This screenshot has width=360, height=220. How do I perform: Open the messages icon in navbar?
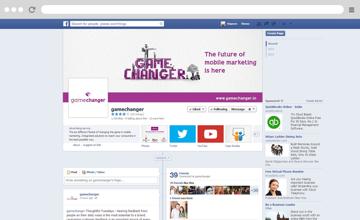[266, 24]
